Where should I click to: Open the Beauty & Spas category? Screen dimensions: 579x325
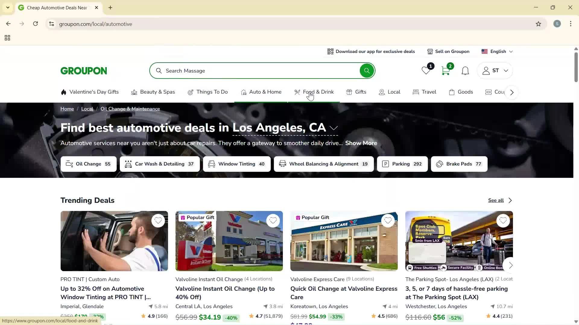[157, 92]
